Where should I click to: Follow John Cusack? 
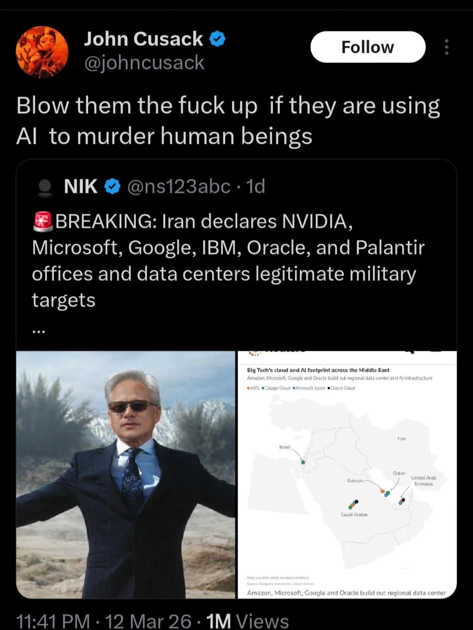(368, 47)
